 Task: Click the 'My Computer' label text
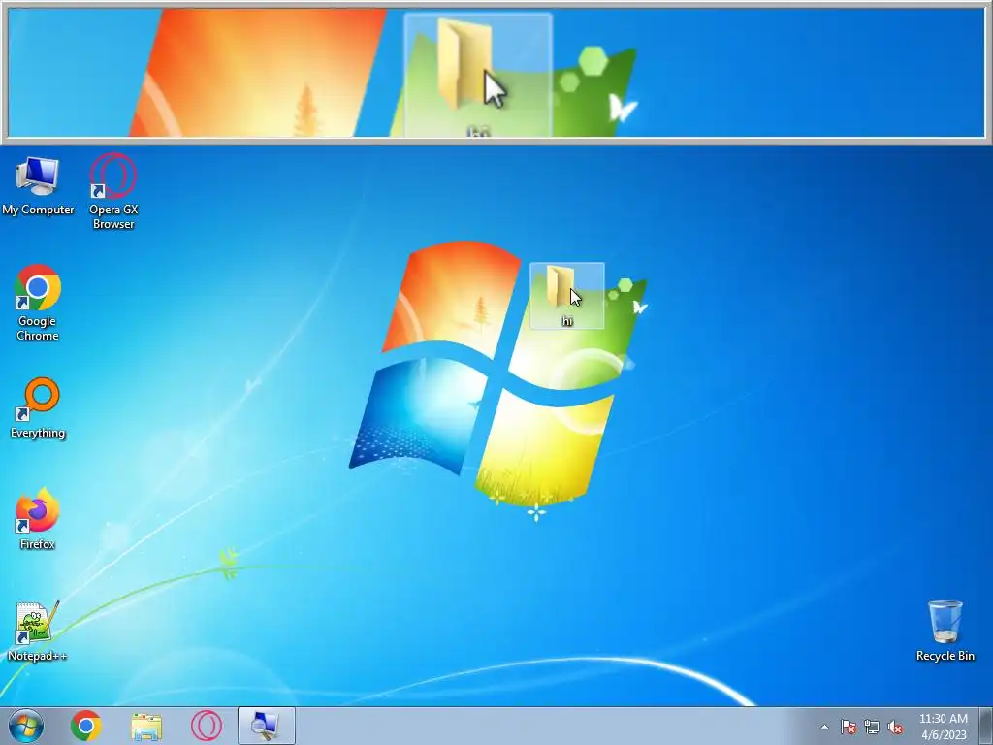pyautogui.click(x=38, y=210)
